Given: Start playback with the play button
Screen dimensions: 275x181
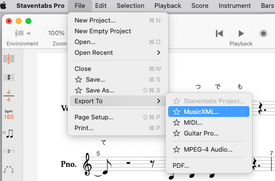Looking at the screenshot, I should tap(241, 33).
